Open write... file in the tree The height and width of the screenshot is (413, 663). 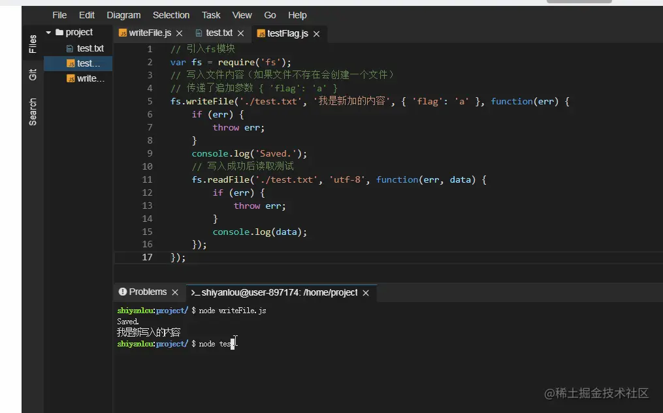[x=91, y=78]
